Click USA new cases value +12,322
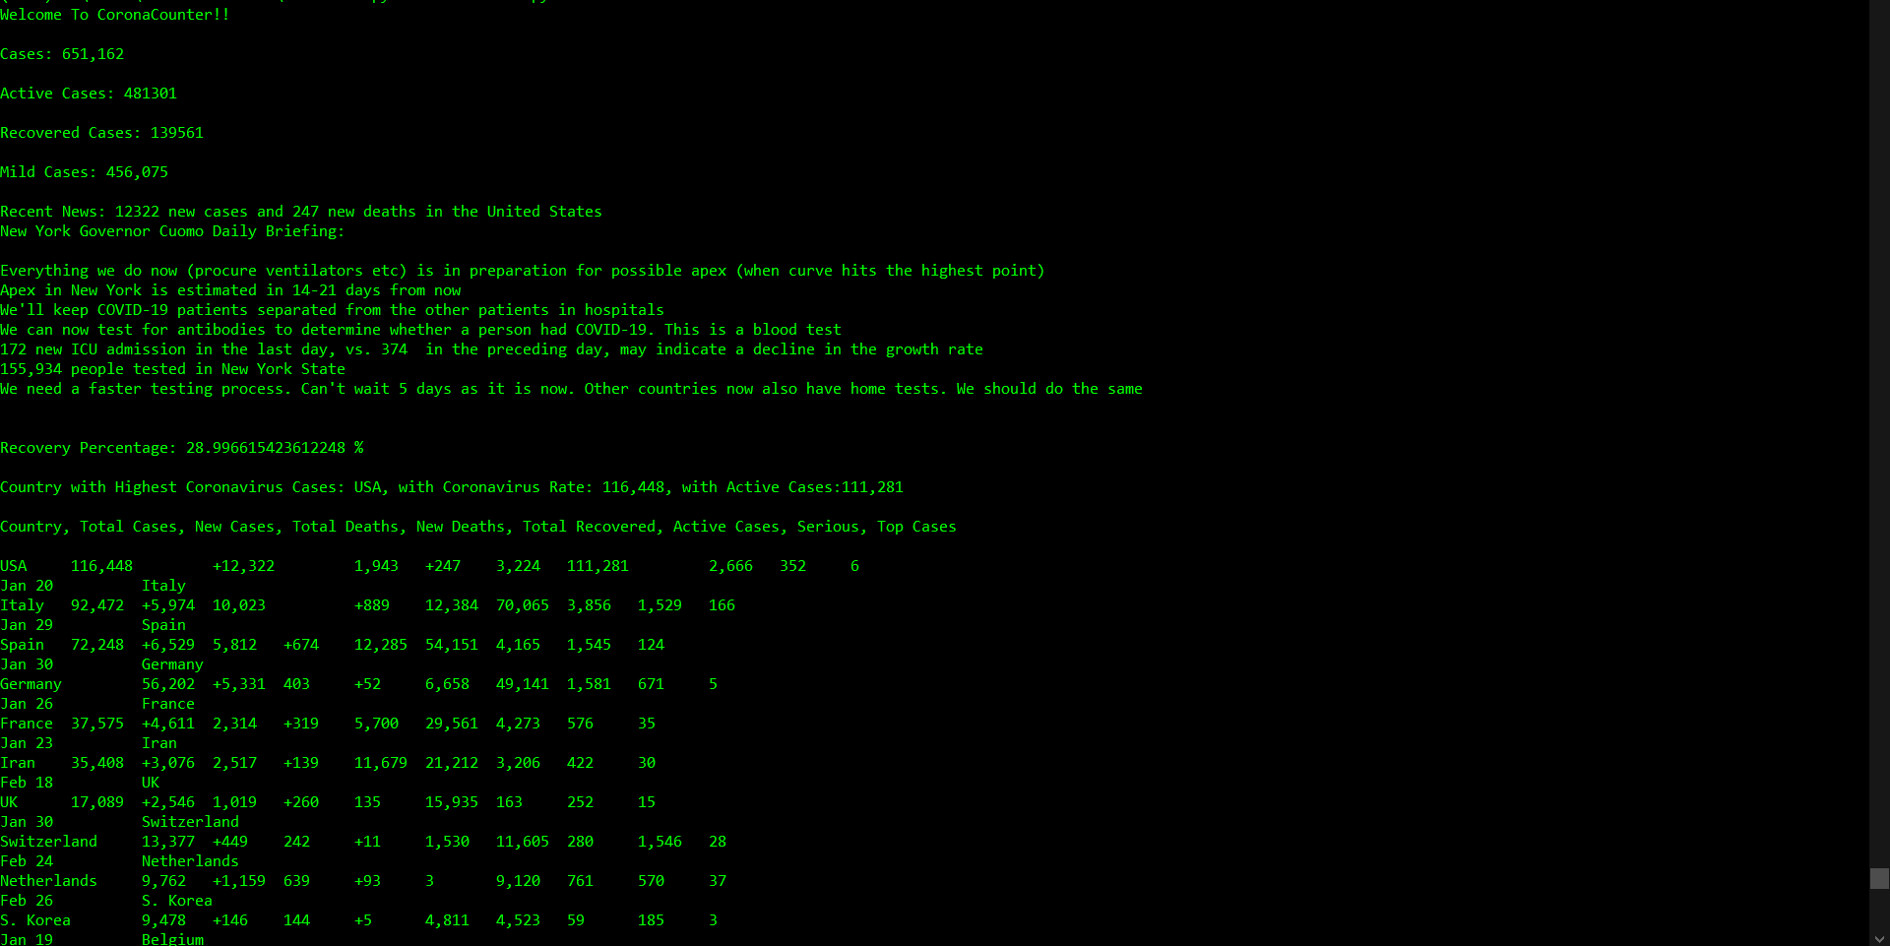This screenshot has width=1890, height=946. [x=244, y=566]
